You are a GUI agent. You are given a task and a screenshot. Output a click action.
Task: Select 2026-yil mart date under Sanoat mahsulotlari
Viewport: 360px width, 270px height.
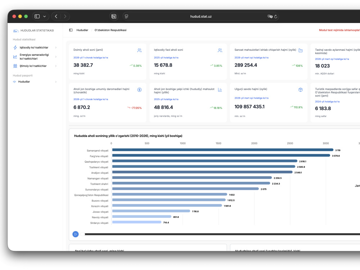(x=251, y=58)
